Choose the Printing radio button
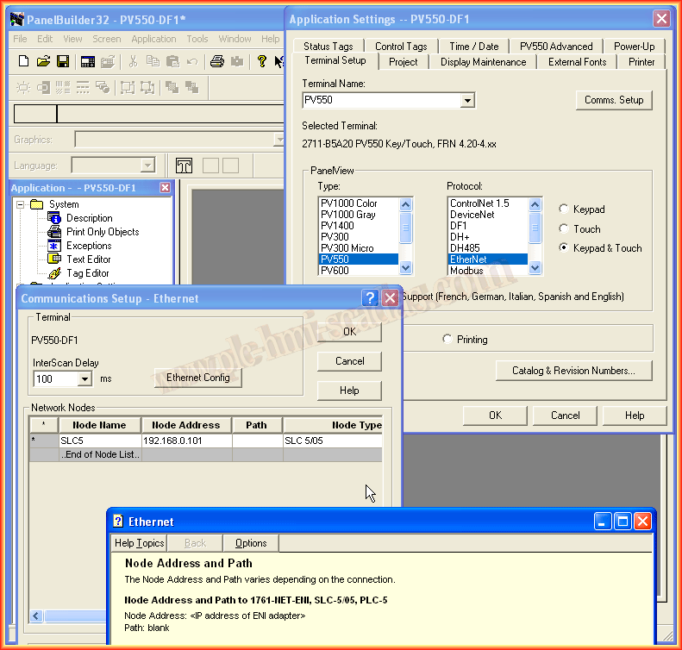Screen dimensions: 682x650 [x=447, y=340]
